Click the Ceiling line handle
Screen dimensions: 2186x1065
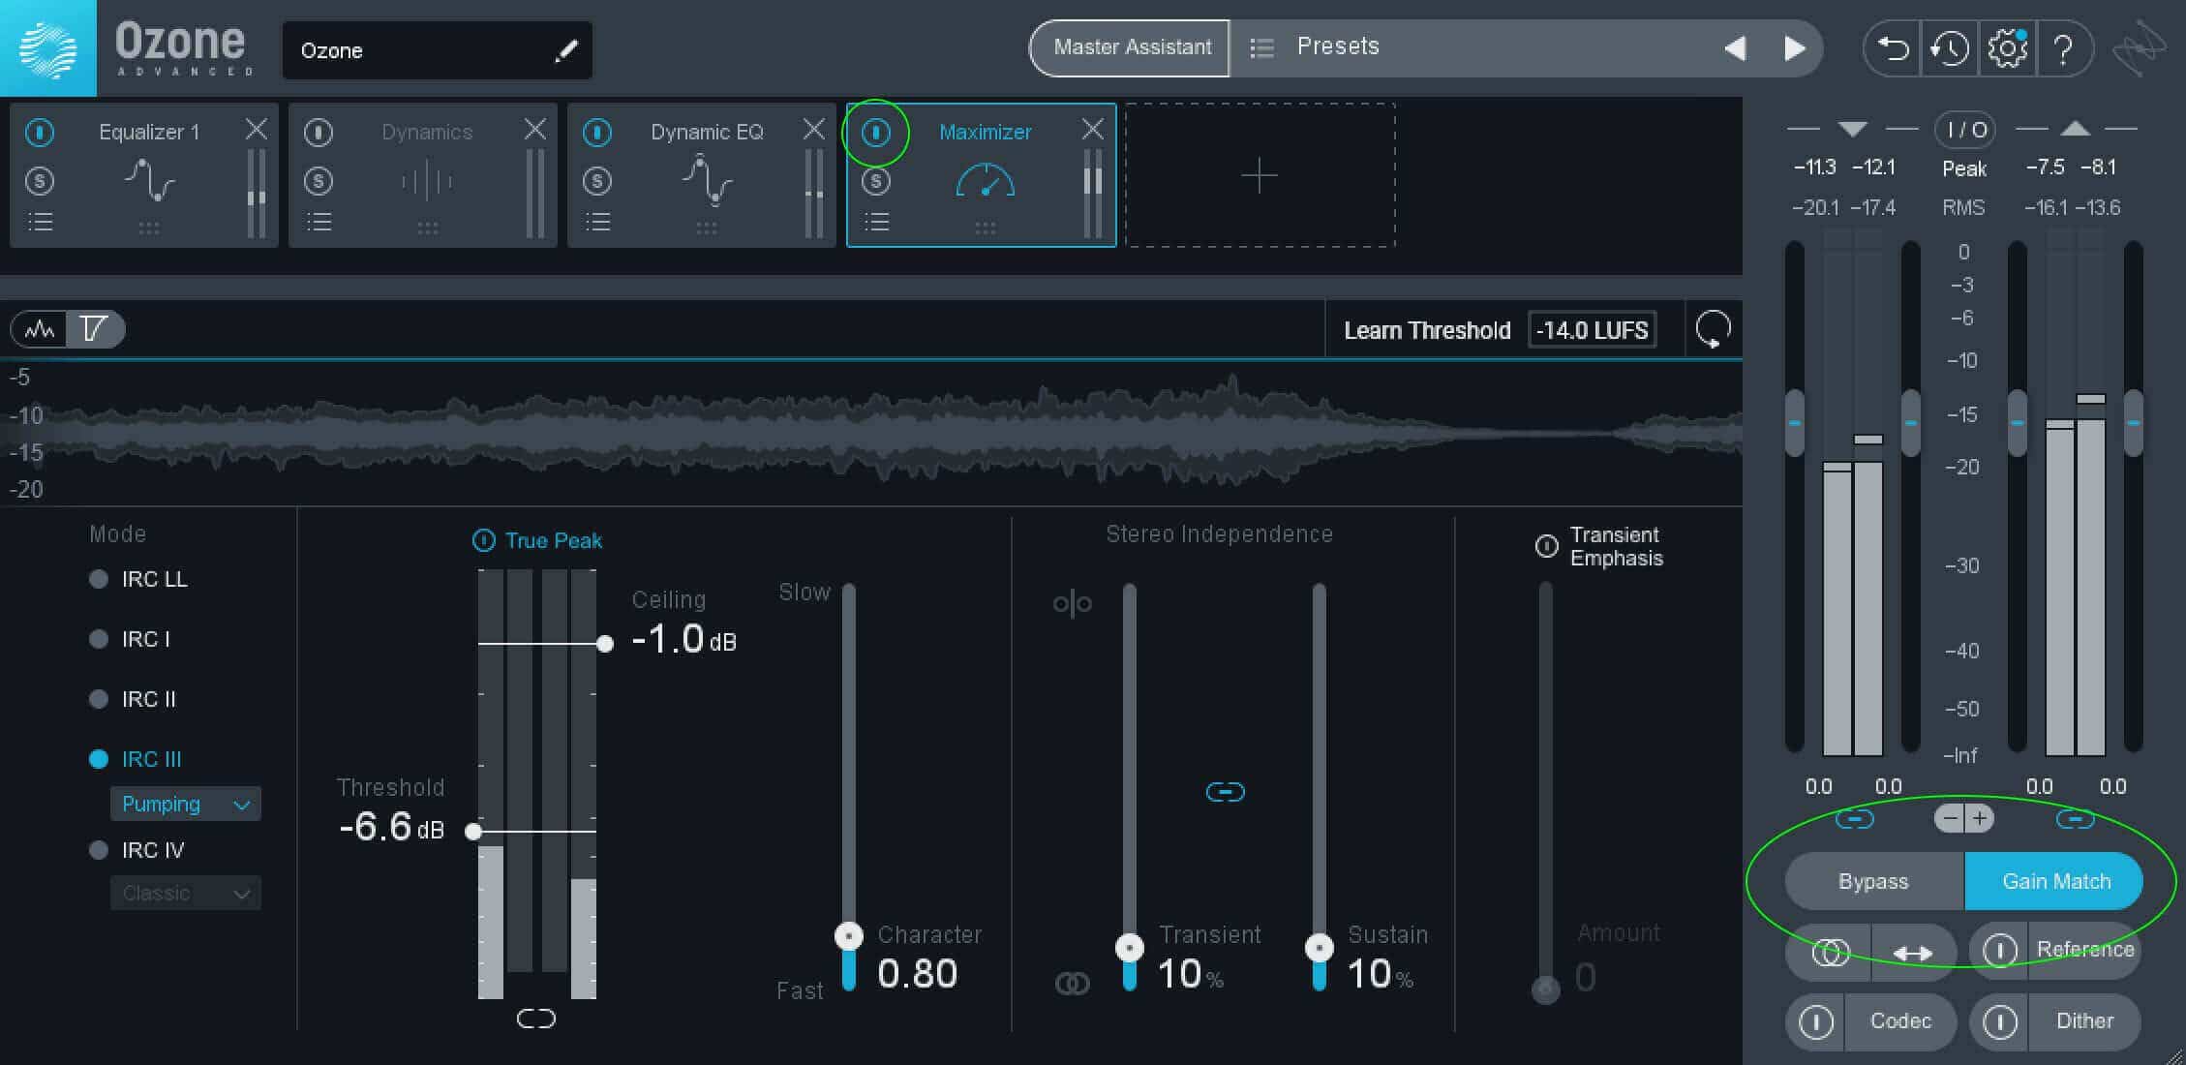(605, 644)
